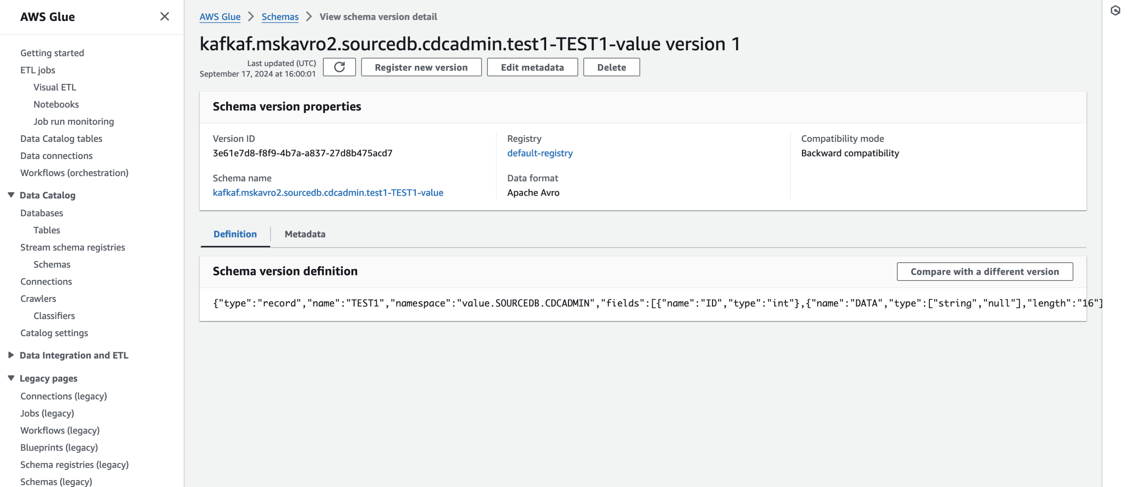Screen dimensions: 1128x487
Task: Select the Definition tab
Action: 235,234
